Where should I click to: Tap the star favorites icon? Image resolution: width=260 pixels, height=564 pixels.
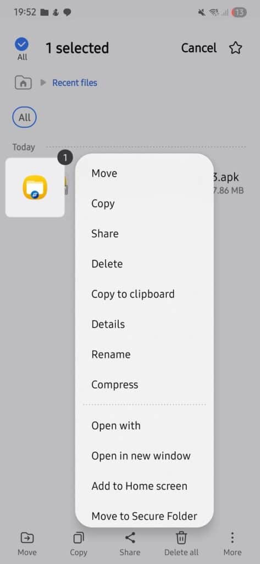pos(236,48)
